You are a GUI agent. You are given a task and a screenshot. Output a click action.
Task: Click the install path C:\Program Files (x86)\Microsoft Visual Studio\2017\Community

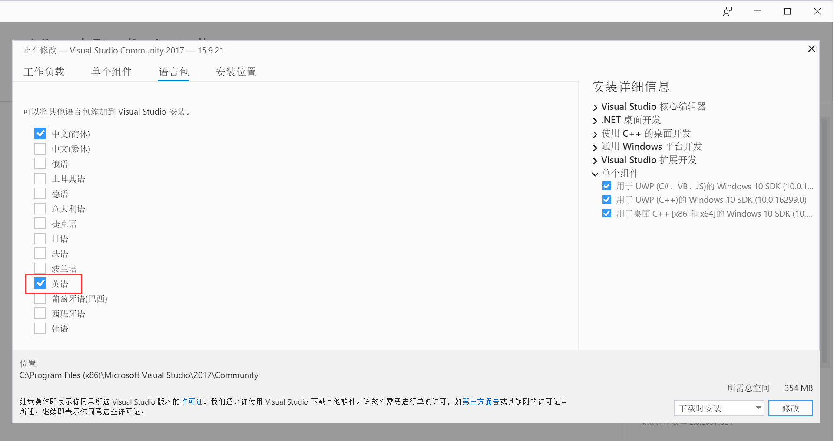click(x=139, y=375)
